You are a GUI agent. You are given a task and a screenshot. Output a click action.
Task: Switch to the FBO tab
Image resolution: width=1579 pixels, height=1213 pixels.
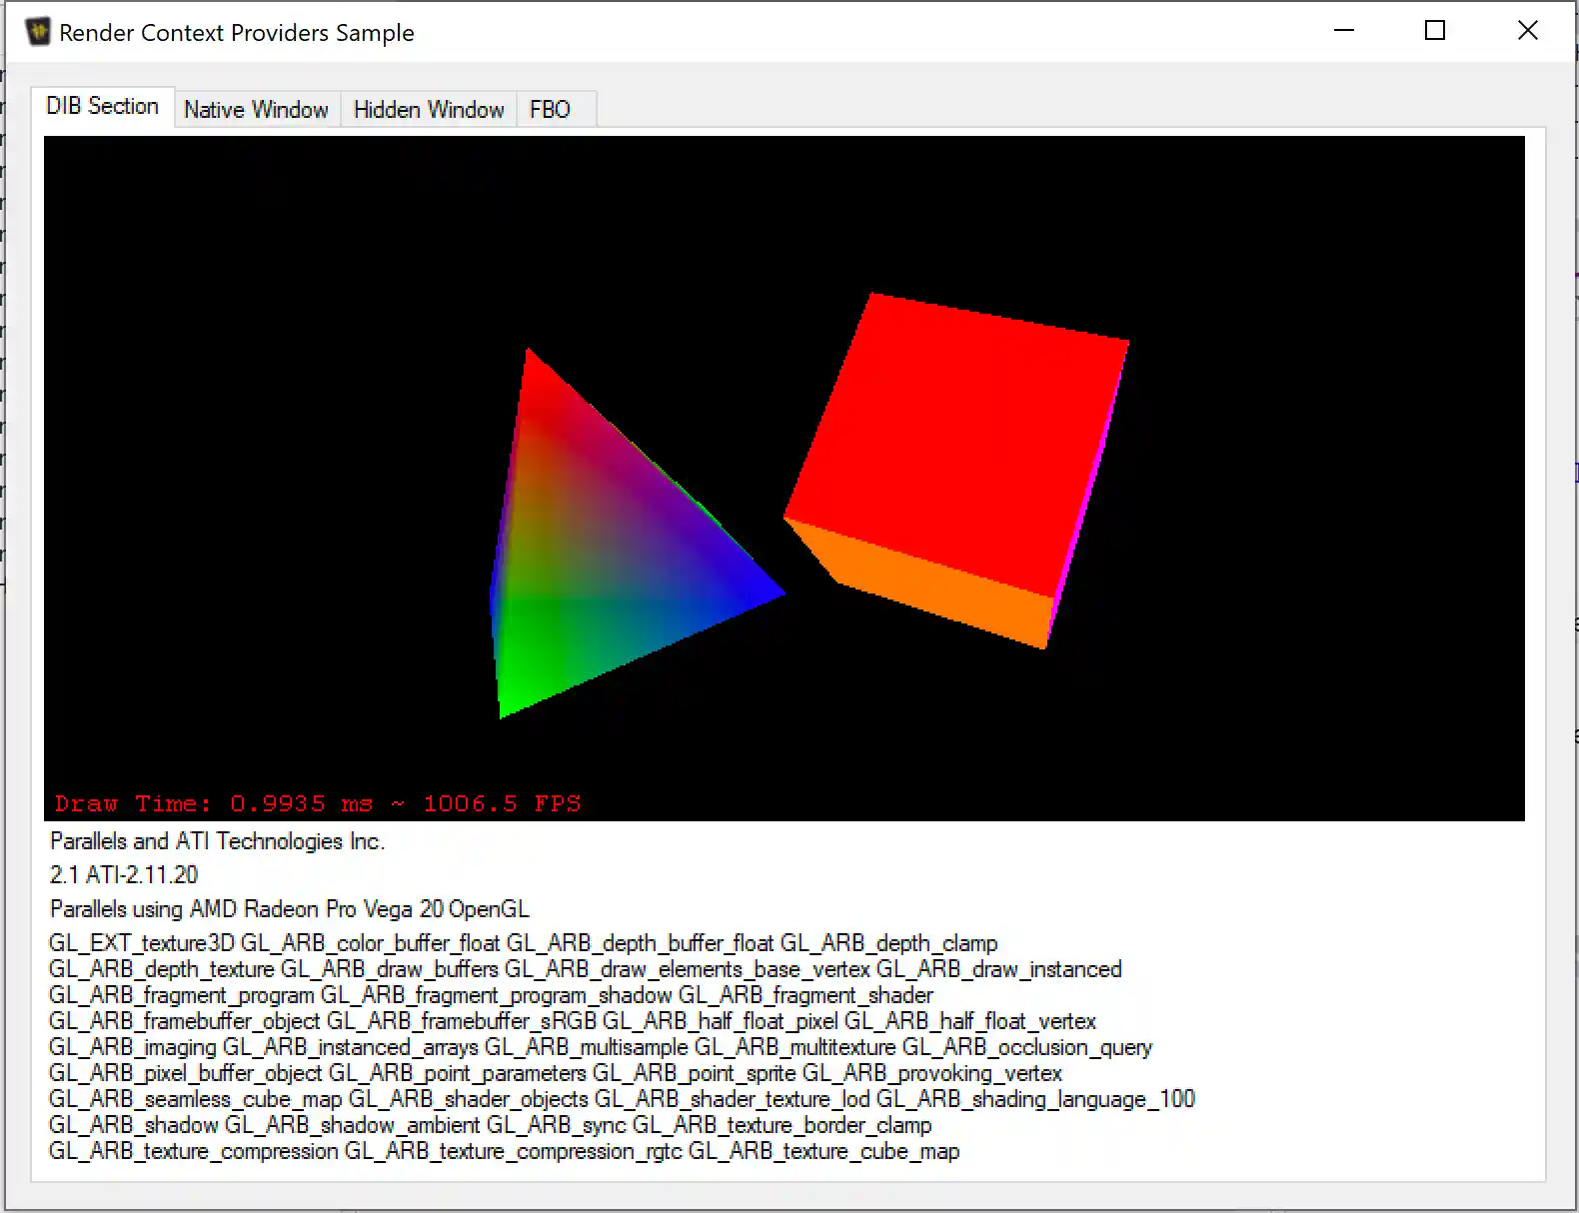point(550,110)
